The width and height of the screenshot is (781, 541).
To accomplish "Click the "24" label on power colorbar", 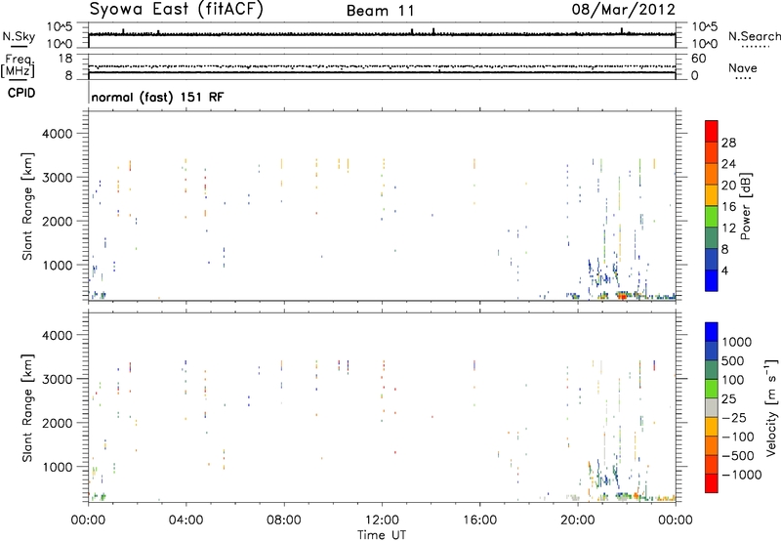I will 728,164.
